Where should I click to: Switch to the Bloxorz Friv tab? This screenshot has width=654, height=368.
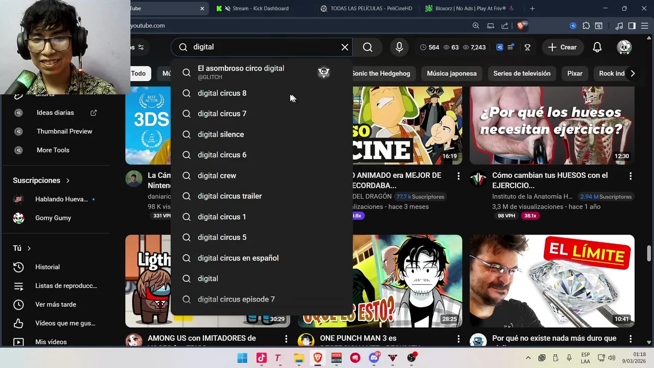coord(470,8)
